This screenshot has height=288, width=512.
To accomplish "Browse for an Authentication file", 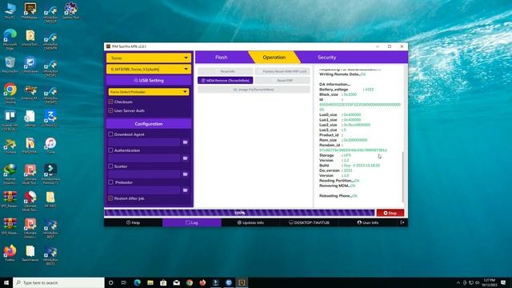I will point(185,158).
